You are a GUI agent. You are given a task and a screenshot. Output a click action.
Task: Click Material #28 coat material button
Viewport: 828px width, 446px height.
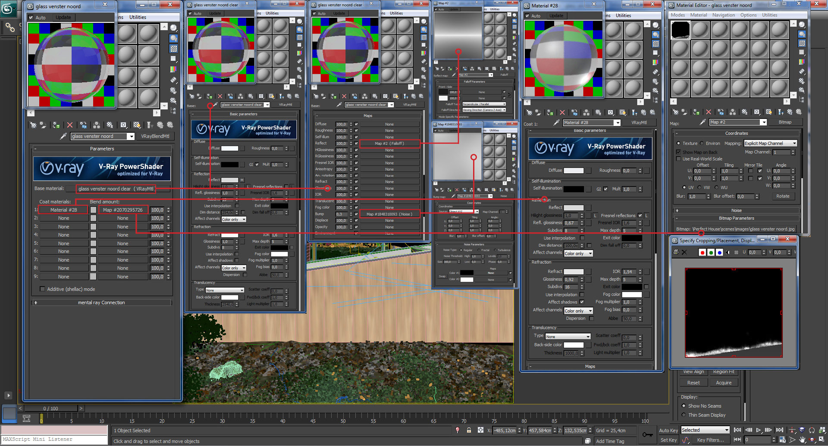tap(63, 210)
